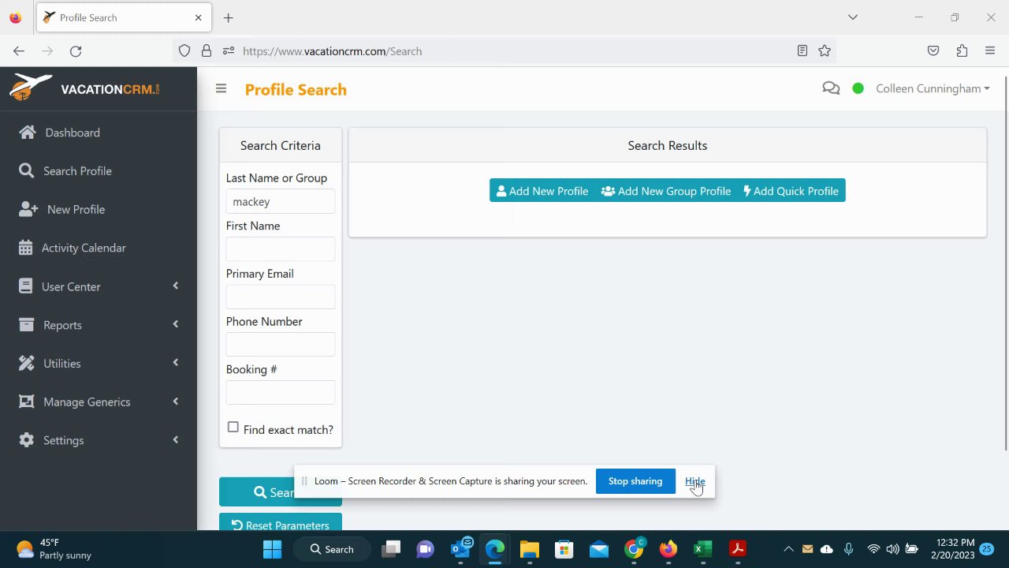Save page to Pocket icon
Image resolution: width=1009 pixels, height=568 pixels.
click(x=933, y=51)
